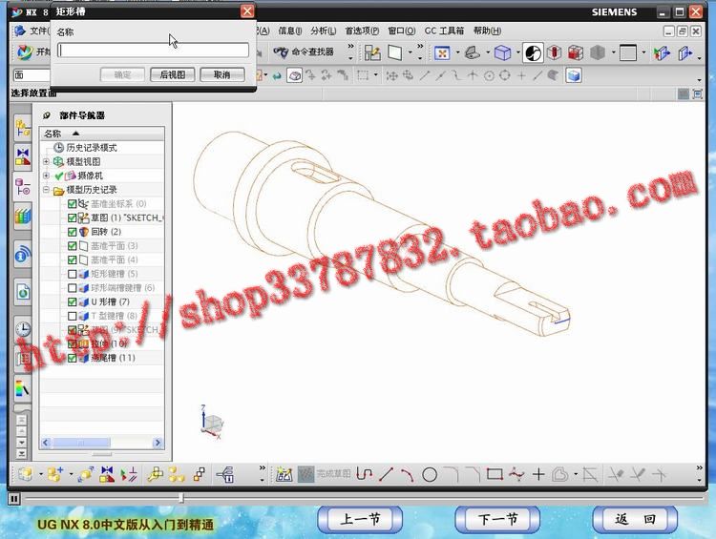Open the 信息(I) menu
716x539 pixels.
pyautogui.click(x=290, y=31)
